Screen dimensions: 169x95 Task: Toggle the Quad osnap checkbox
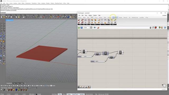(32, 85)
